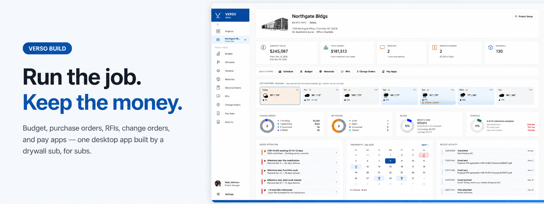The width and height of the screenshot is (544, 204).
Task: Open the Email sent activity from May 17
Action: pos(488,172)
